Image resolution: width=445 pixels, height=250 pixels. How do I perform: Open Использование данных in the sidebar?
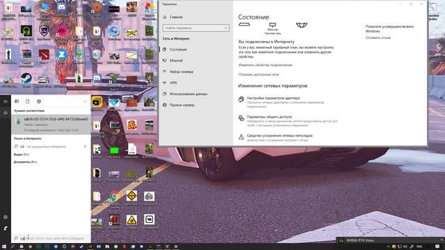(x=188, y=94)
